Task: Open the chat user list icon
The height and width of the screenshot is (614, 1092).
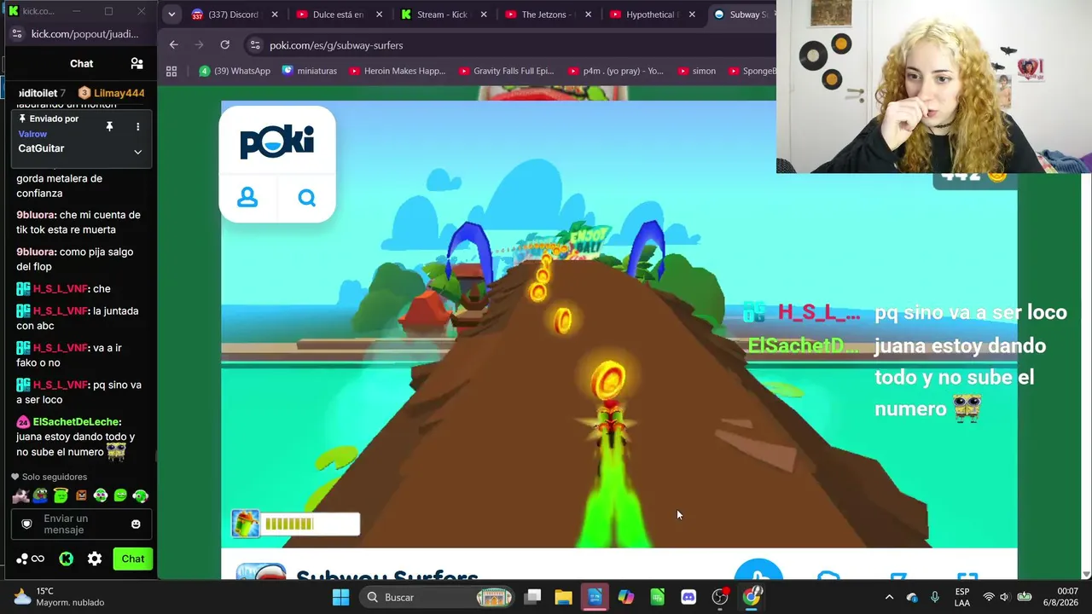Action: coord(136,63)
